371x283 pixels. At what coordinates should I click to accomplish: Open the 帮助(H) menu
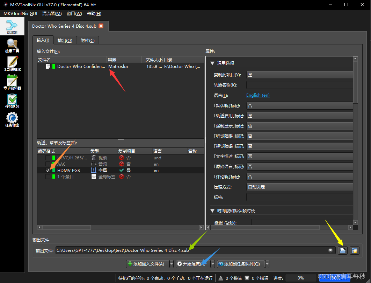point(94,14)
